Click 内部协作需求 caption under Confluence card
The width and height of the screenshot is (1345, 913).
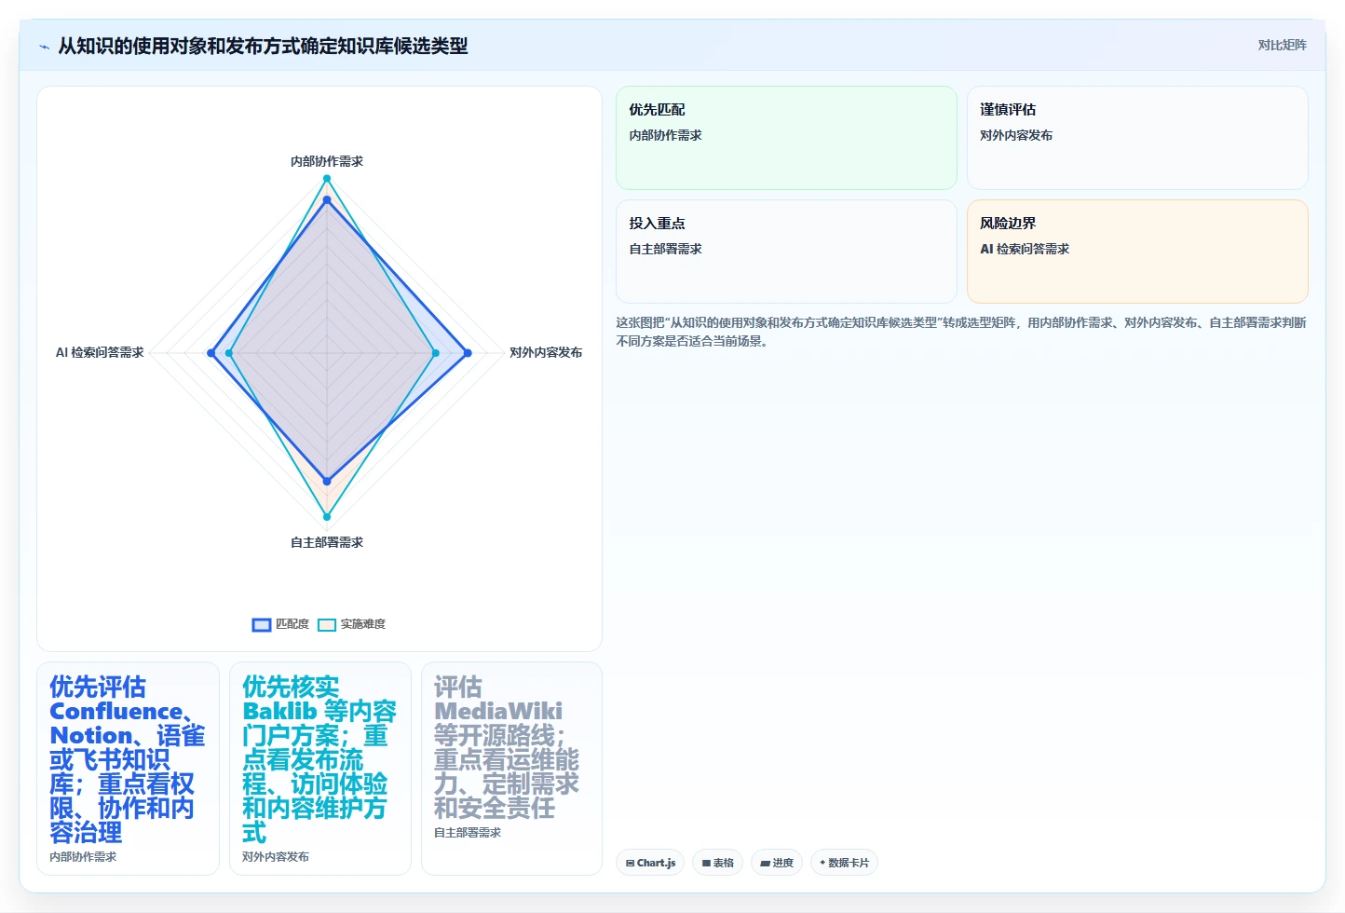[83, 857]
